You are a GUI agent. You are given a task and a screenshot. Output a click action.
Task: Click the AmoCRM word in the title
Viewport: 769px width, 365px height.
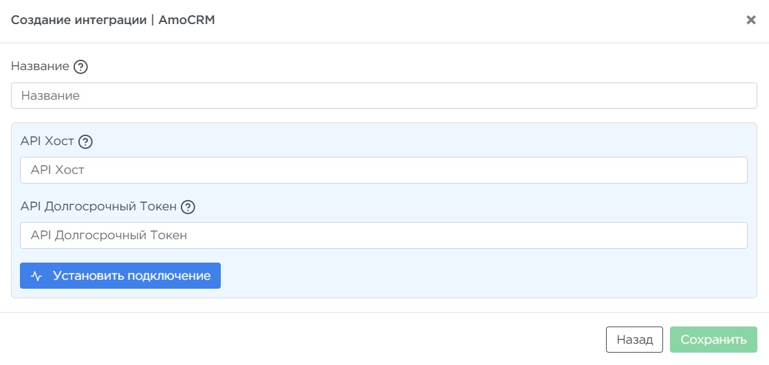pos(187,20)
